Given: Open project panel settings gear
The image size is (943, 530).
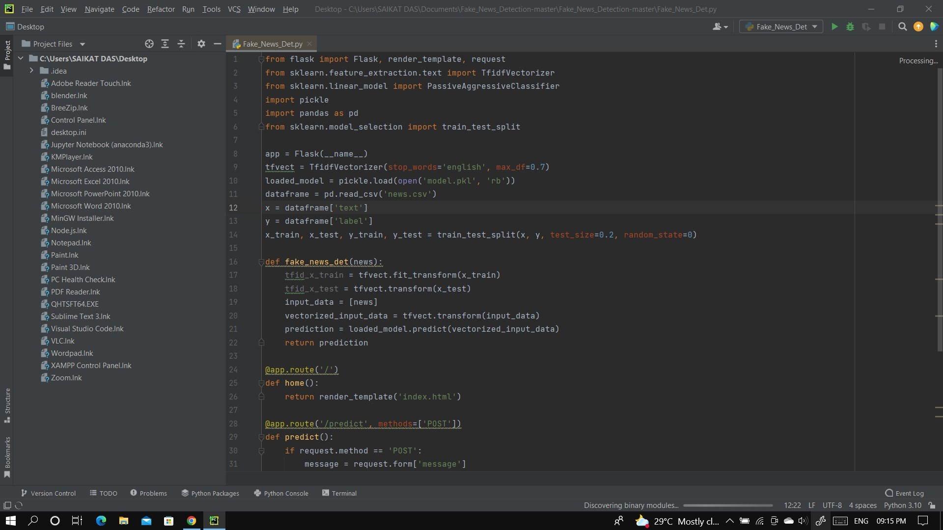Looking at the screenshot, I should [201, 44].
